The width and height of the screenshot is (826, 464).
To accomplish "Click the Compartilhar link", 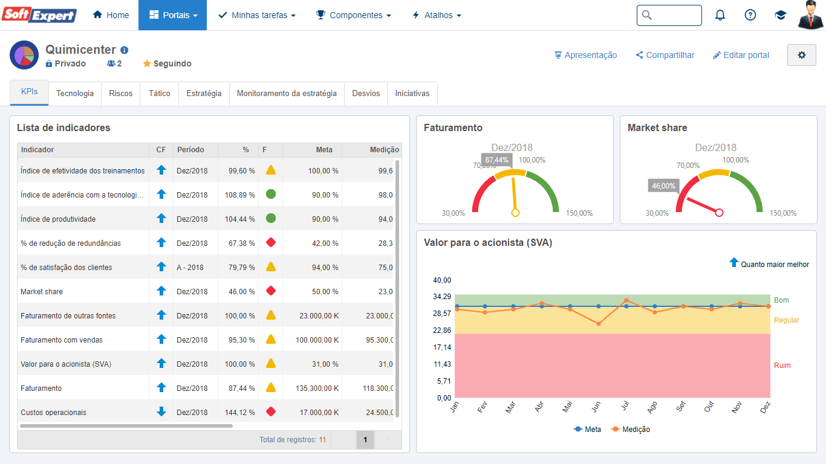I will (665, 55).
